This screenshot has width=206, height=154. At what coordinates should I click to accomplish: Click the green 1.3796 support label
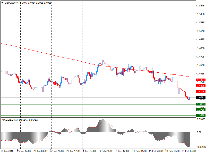click(201, 110)
